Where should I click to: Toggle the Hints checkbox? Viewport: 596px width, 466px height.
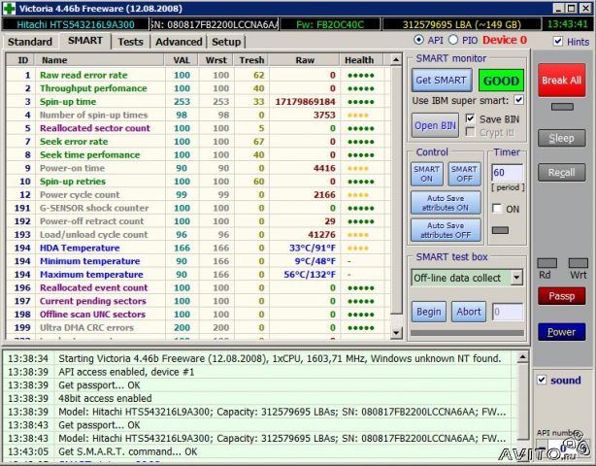[557, 41]
